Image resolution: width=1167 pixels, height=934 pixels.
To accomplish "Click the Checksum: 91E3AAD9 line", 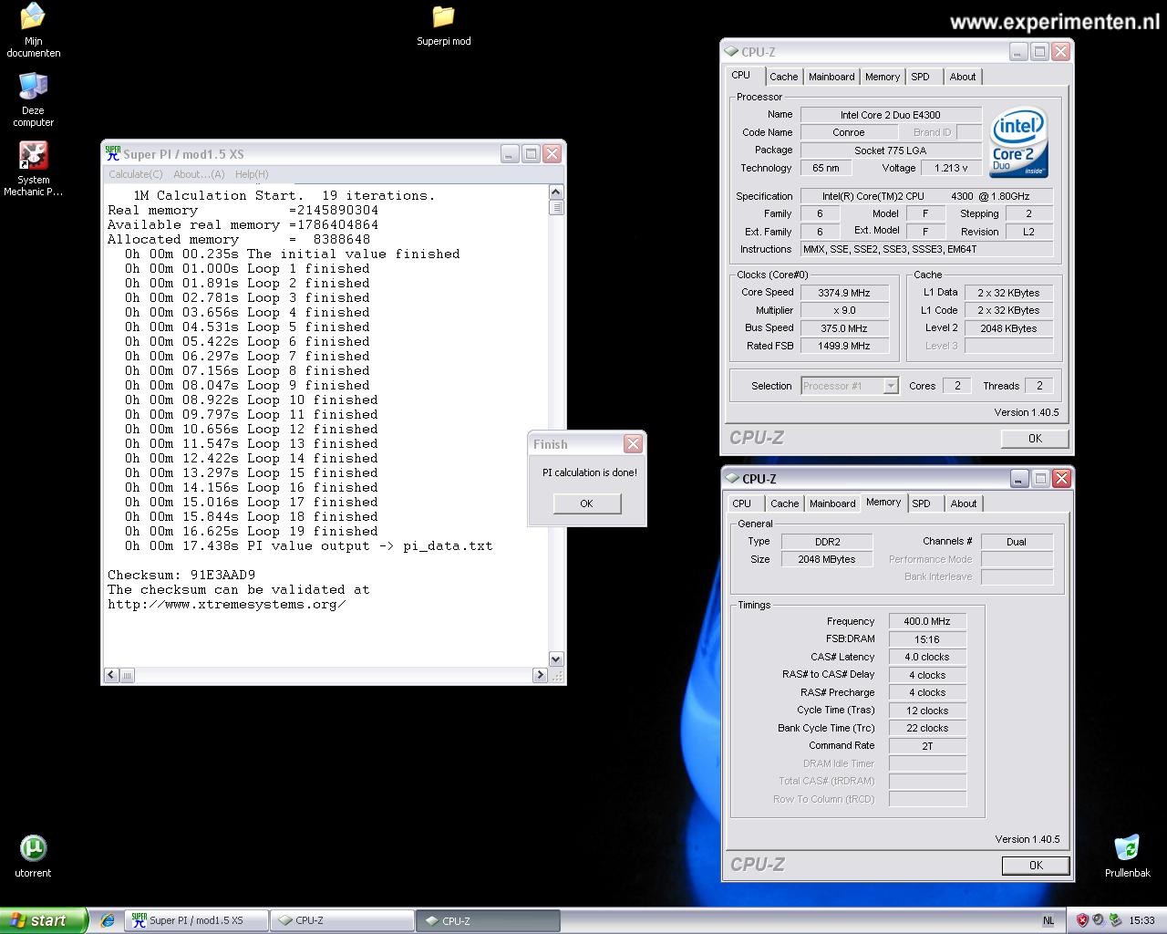I will 181,575.
